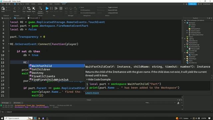Viewport: 213px width, 120px height.
Task: Click the Collaborate button
Action: pos(192,4)
